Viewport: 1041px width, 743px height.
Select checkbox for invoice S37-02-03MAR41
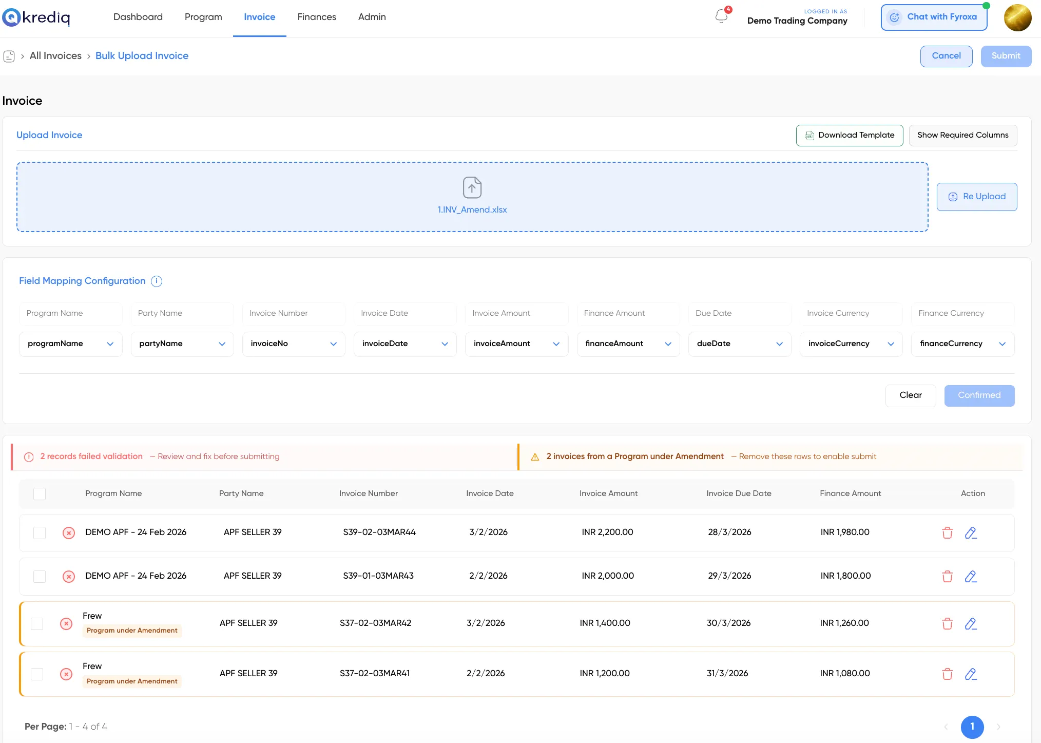(37, 674)
